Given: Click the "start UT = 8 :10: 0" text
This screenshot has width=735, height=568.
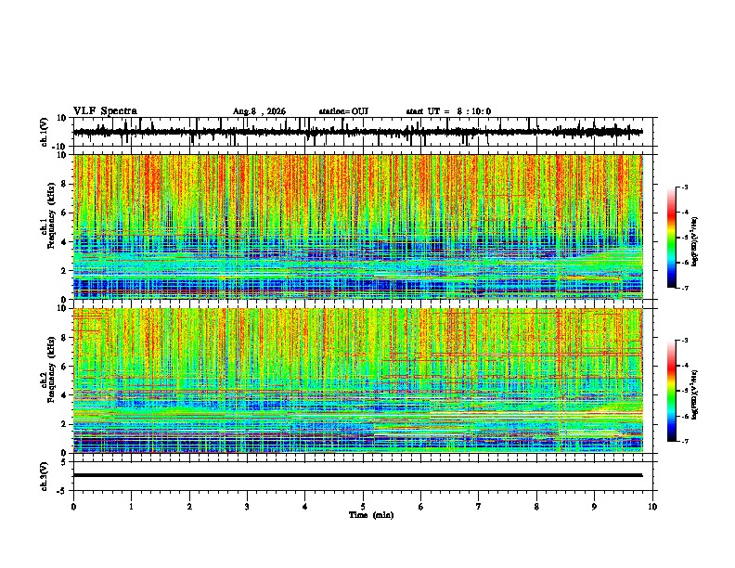Looking at the screenshot, I should 448,111.
